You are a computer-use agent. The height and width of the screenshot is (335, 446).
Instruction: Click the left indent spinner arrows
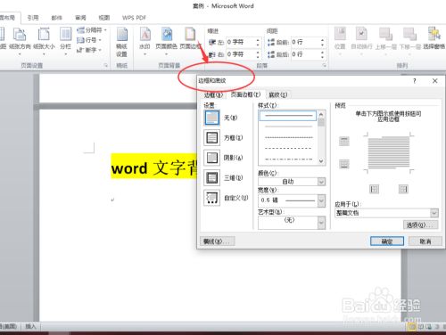pyautogui.click(x=258, y=42)
